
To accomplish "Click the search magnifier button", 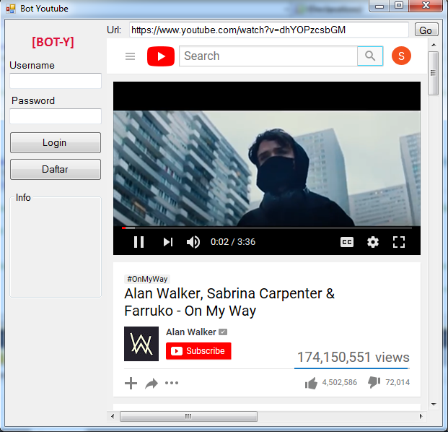I will click(370, 56).
